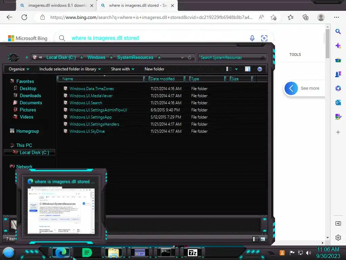Select This PC in navigation pane
Image resolution: width=346 pixels, height=260 pixels.
(24, 146)
